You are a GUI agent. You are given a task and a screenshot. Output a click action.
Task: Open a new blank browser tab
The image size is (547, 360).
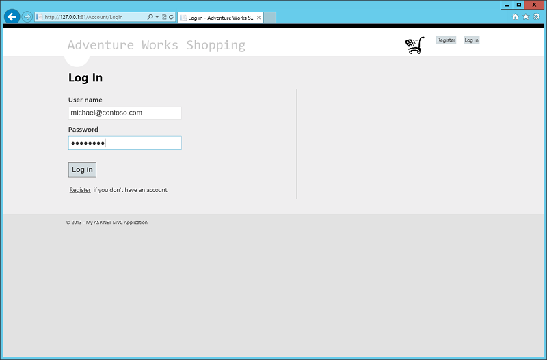tap(269, 18)
